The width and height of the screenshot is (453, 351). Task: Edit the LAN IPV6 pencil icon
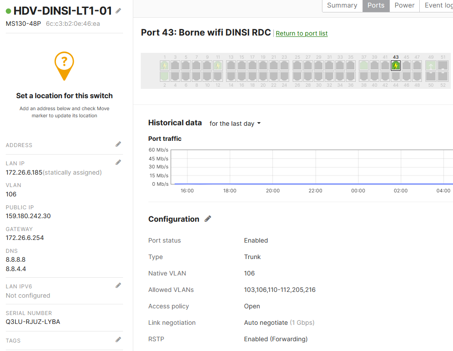(118, 285)
